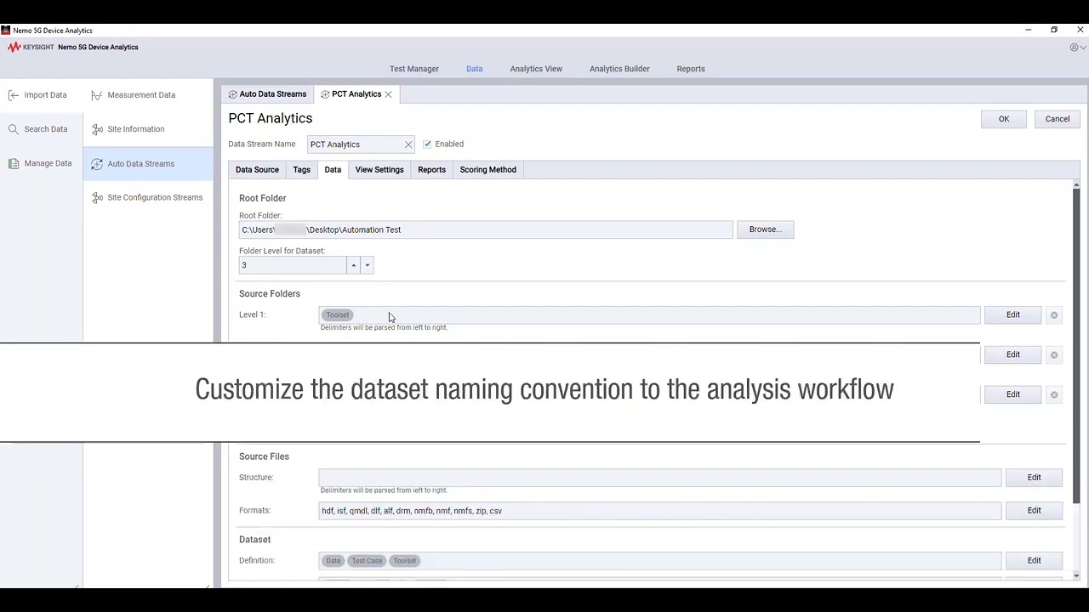The width and height of the screenshot is (1089, 612).
Task: Confirm with the OK button
Action: [x=1004, y=119]
